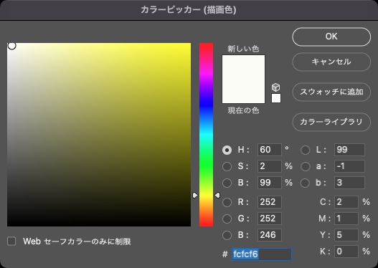Click the hue slider's left arrow marker

point(195,195)
